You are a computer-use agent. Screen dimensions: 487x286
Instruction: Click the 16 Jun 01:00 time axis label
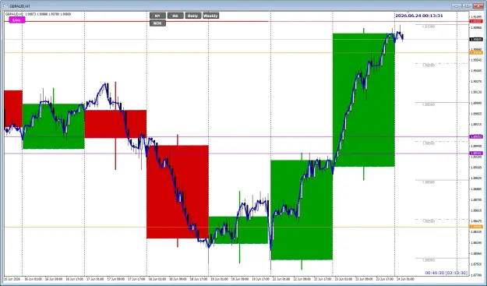click(x=33, y=279)
